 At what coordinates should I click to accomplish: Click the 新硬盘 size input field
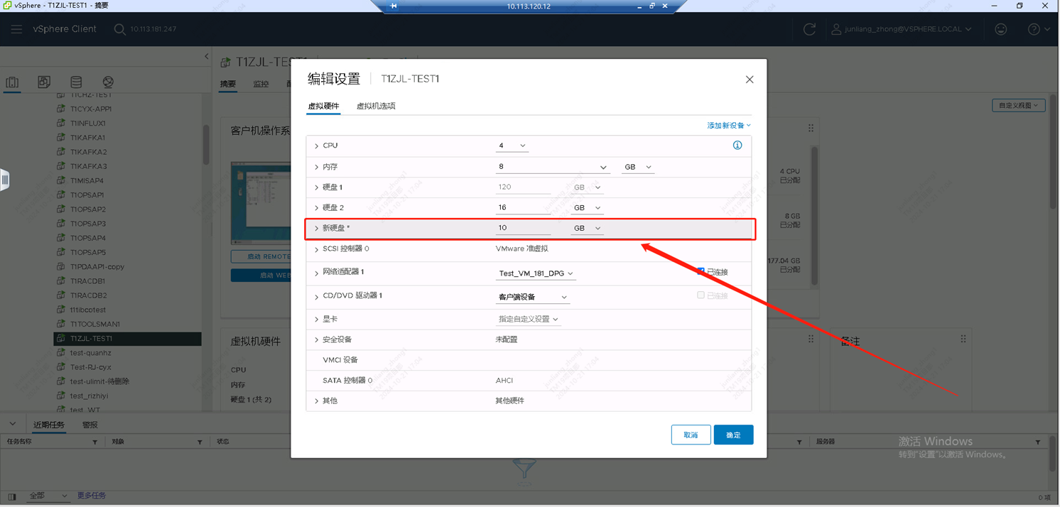[x=522, y=228]
